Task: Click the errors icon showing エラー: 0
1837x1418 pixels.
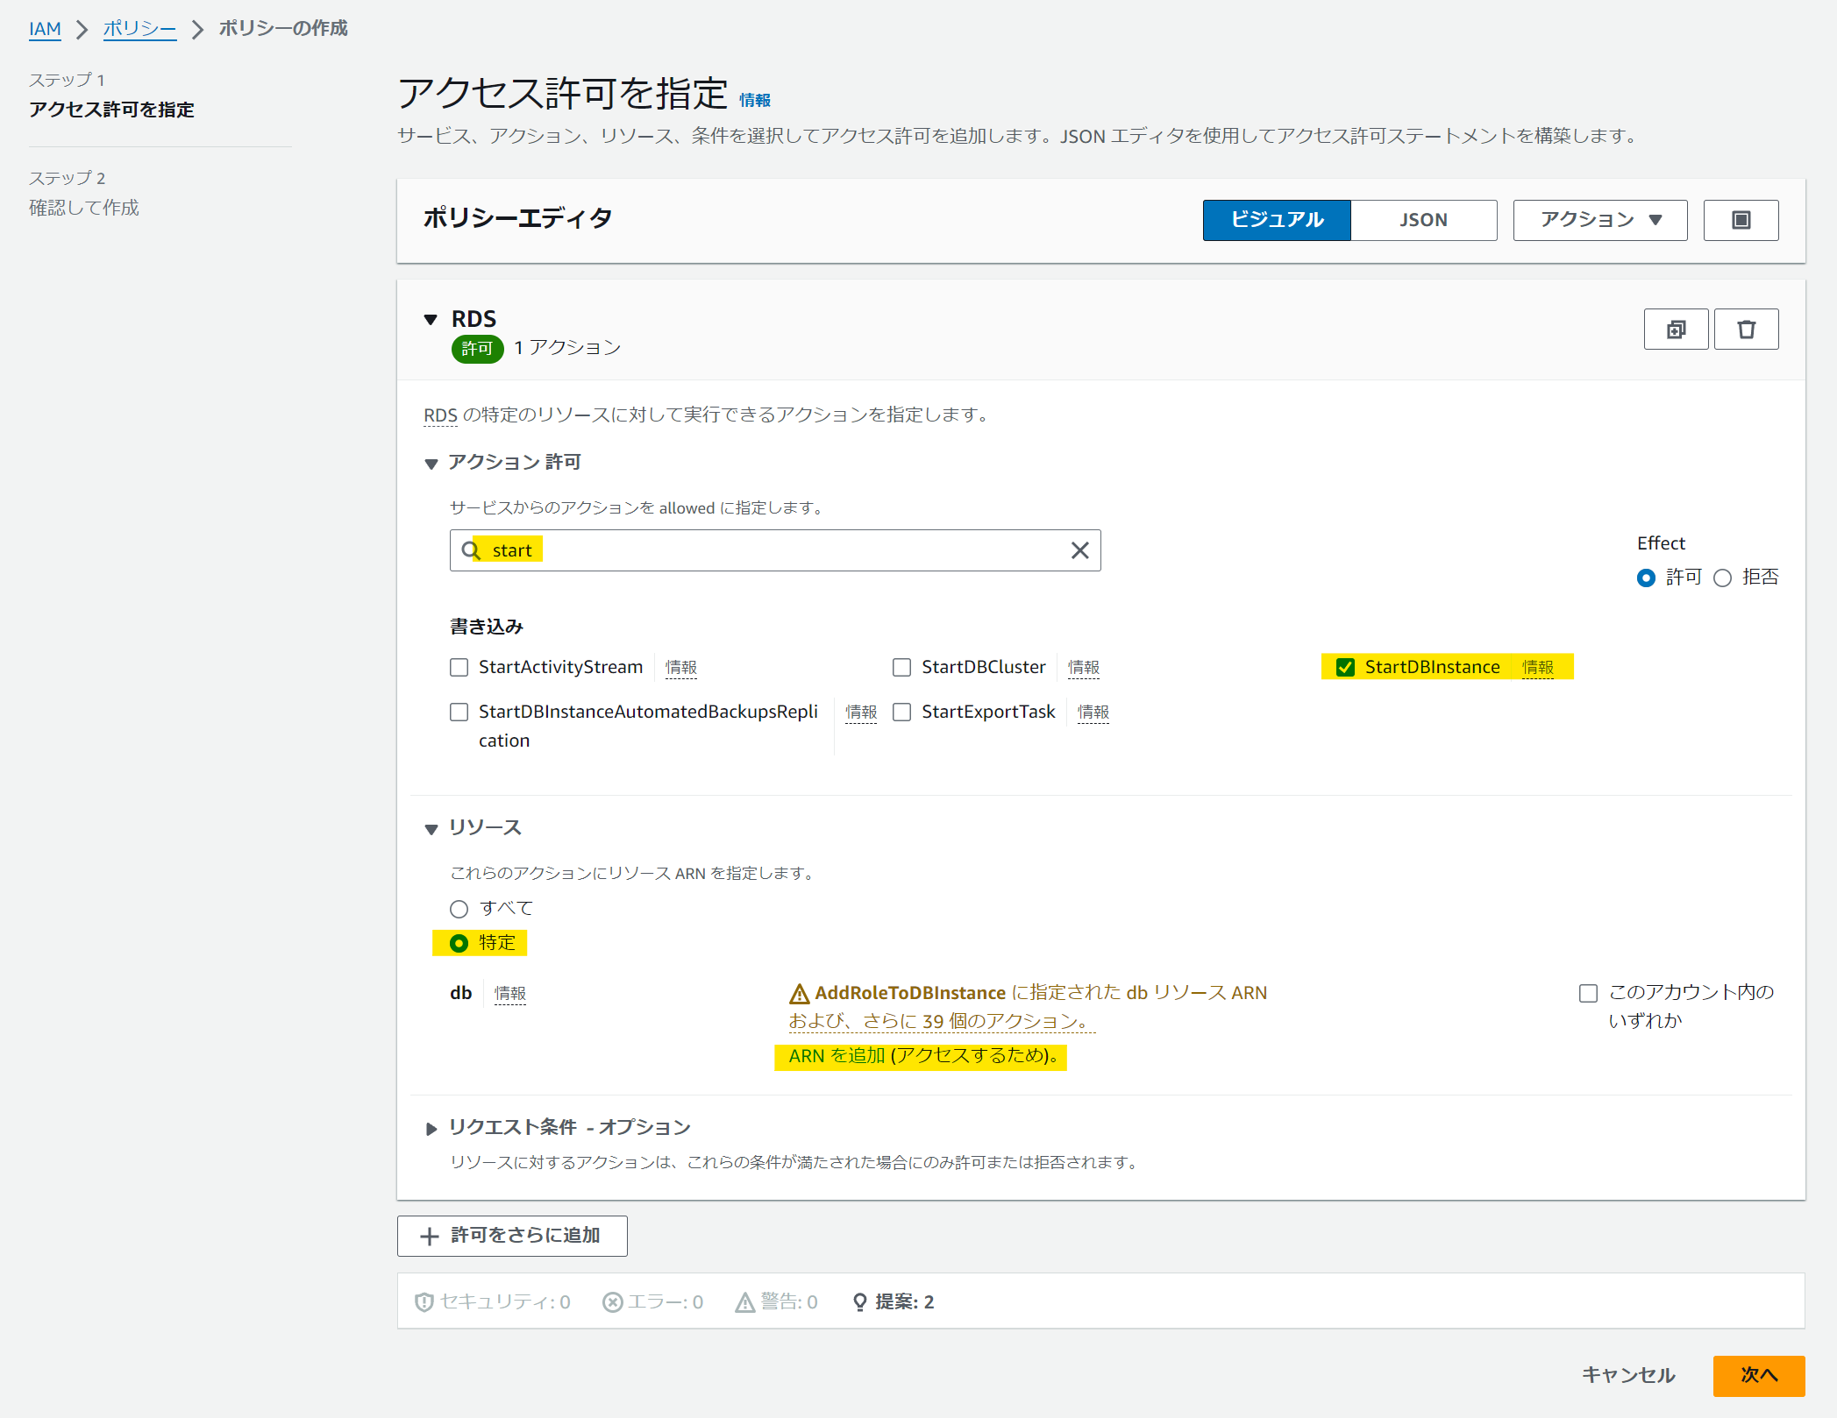Action: point(614,1301)
